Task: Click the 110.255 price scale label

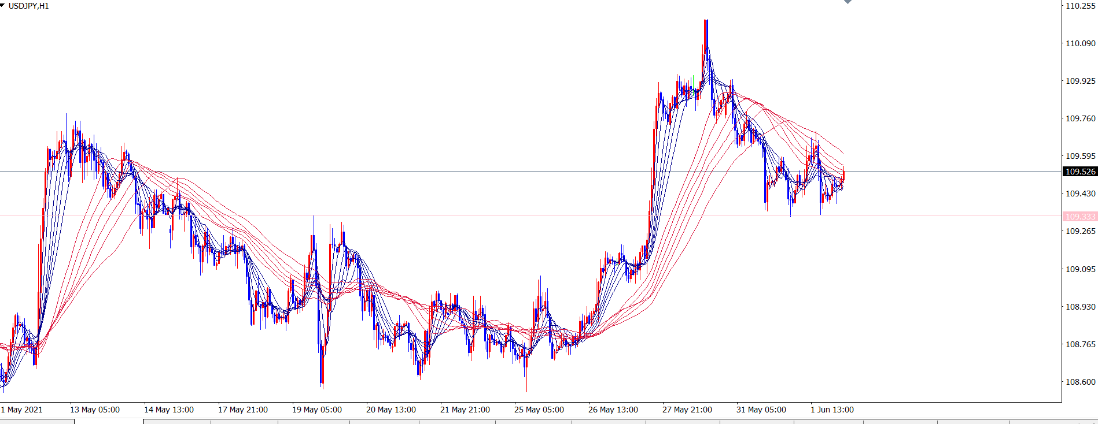Action: (1080, 6)
